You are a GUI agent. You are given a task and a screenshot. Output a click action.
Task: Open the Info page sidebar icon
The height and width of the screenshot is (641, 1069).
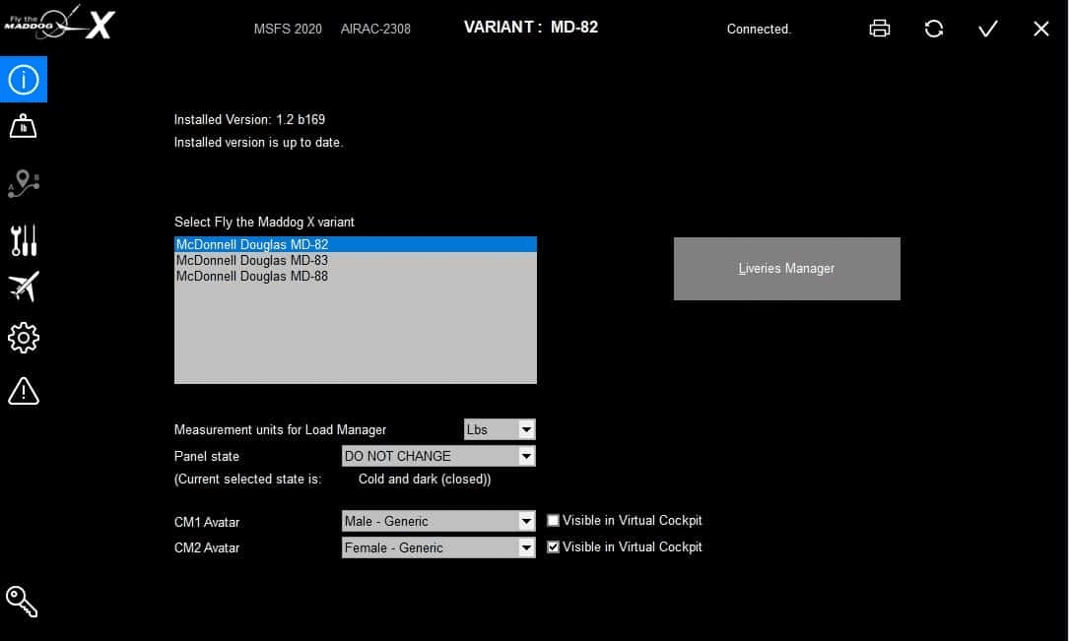[x=23, y=80]
